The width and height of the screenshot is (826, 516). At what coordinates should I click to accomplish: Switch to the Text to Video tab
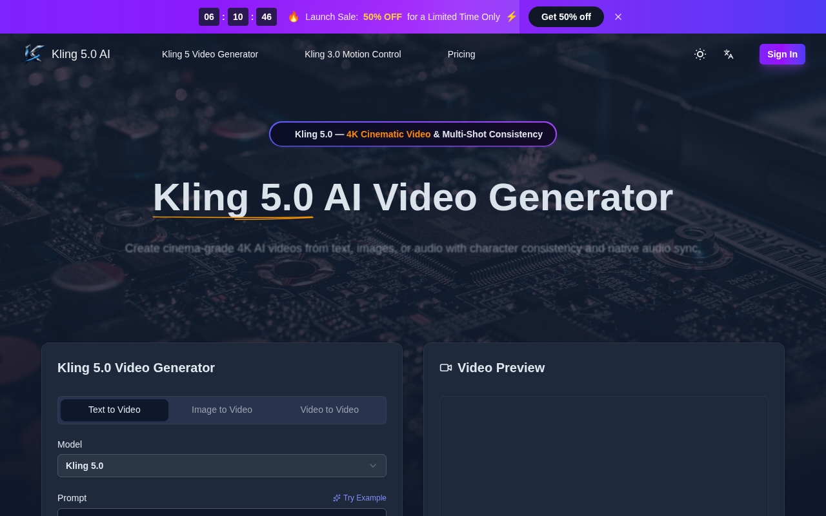[114, 410]
